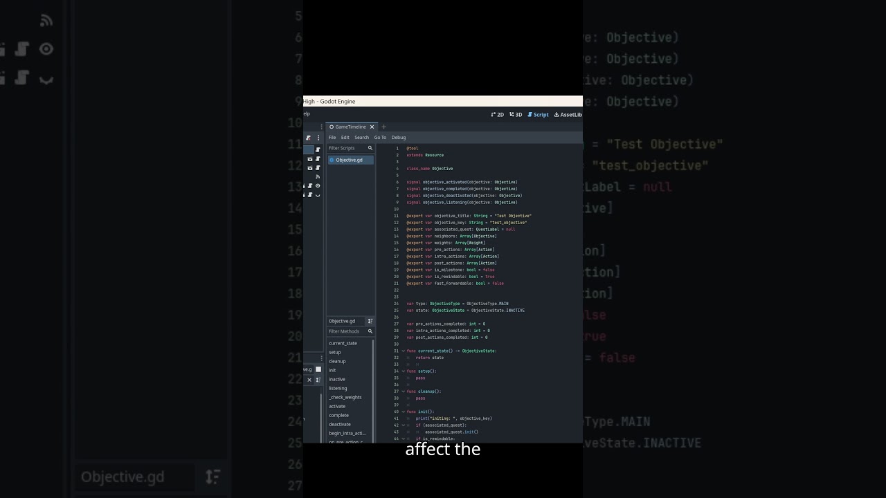This screenshot has width=886, height=498.
Task: Clear the lower dock filter with X
Action: click(x=309, y=380)
